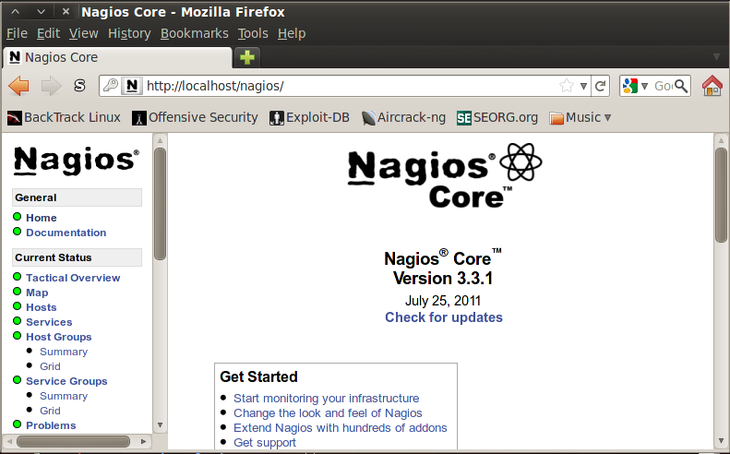Open the Service Groups link
This screenshot has height=454, width=730.
click(x=66, y=381)
